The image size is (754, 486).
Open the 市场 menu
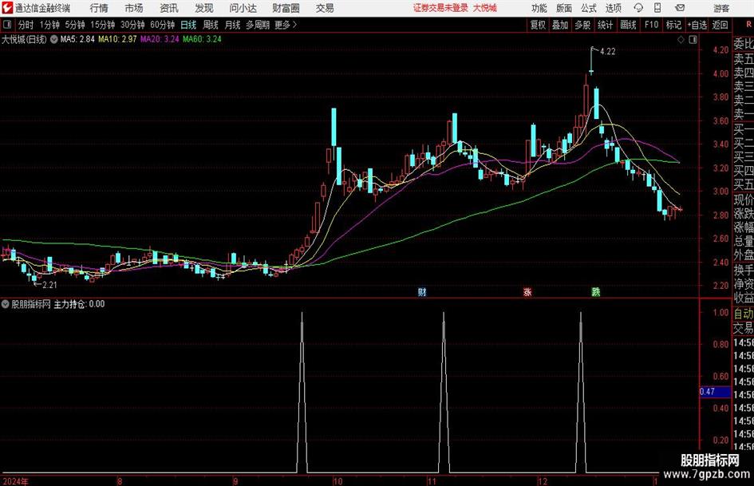134,8
